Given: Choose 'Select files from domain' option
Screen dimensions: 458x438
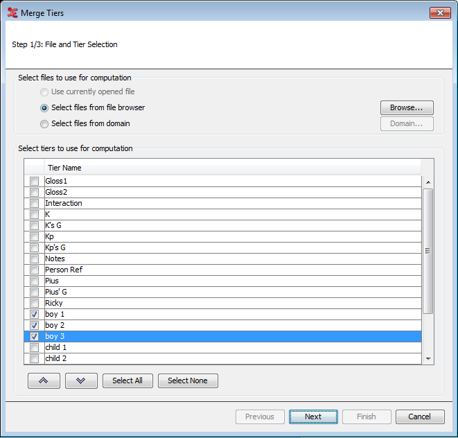Looking at the screenshot, I should (44, 124).
